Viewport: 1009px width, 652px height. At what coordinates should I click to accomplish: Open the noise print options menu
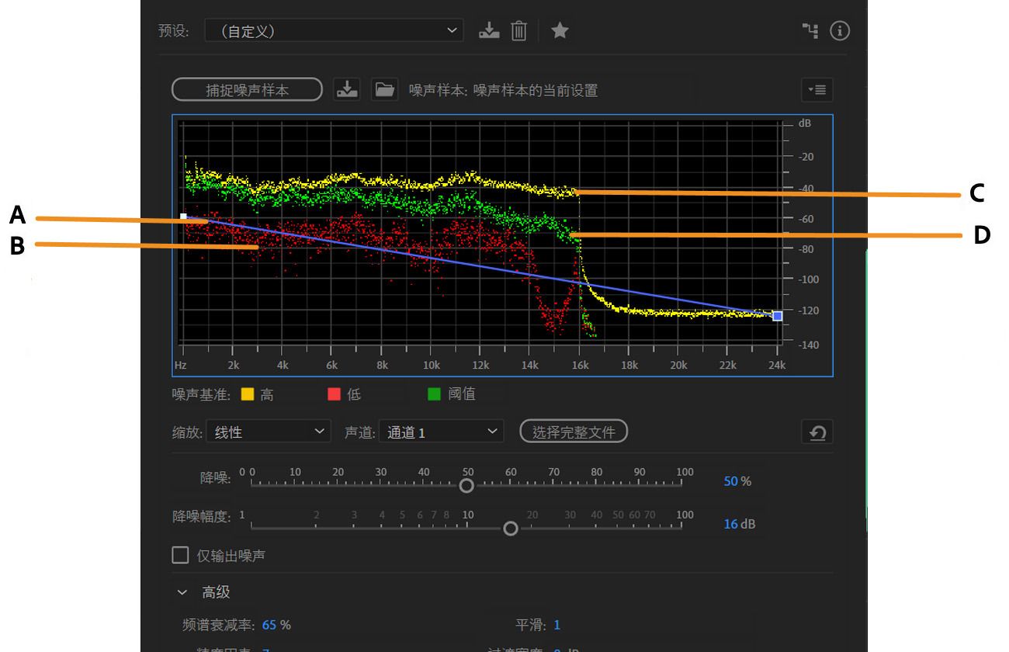[x=817, y=89]
